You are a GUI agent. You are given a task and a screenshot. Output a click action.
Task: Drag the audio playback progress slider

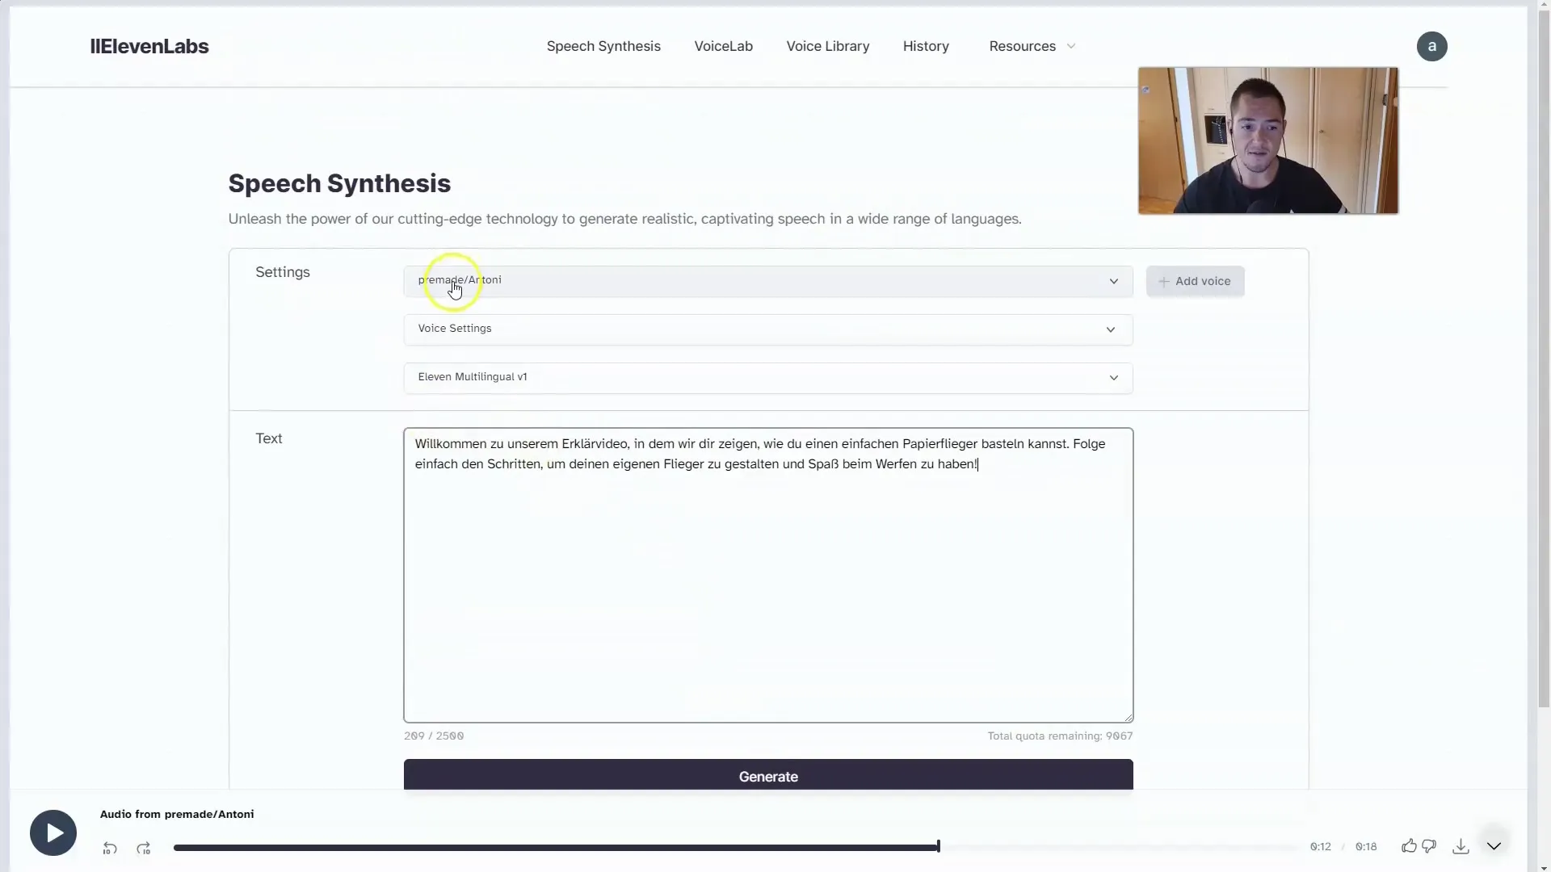click(937, 846)
